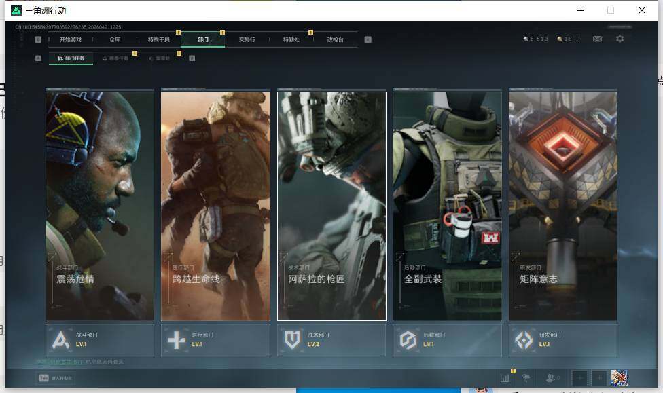
Task: Click the 战斗部门 emblem icon
Action: point(62,340)
